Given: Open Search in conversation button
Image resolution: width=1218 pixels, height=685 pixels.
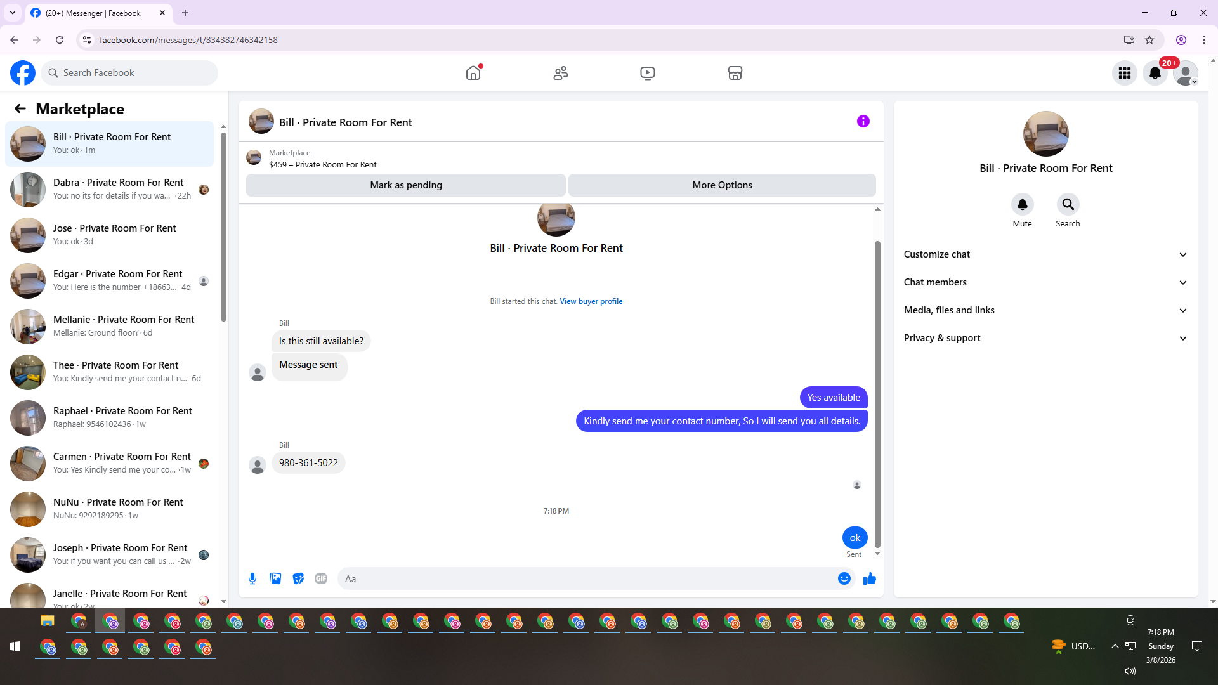Looking at the screenshot, I should (1068, 204).
